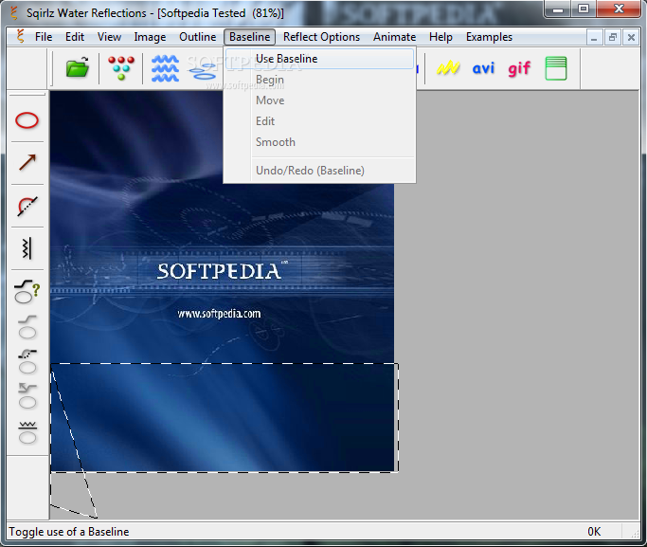Open the Examples menu
The width and height of the screenshot is (647, 547).
[489, 37]
